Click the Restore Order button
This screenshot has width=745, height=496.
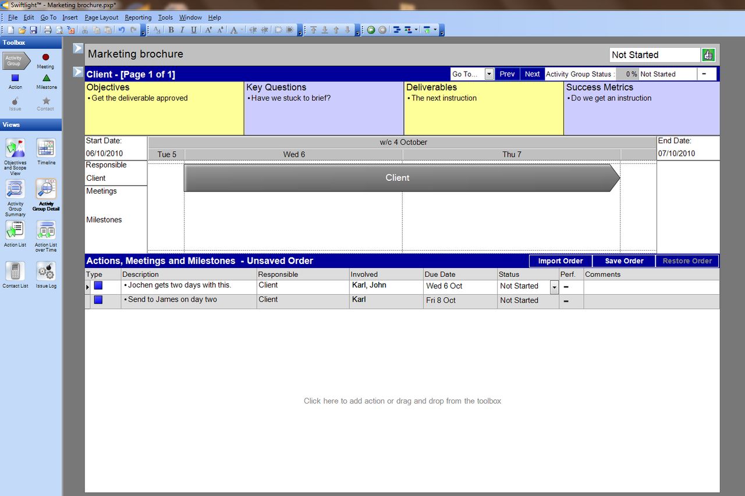tap(687, 261)
